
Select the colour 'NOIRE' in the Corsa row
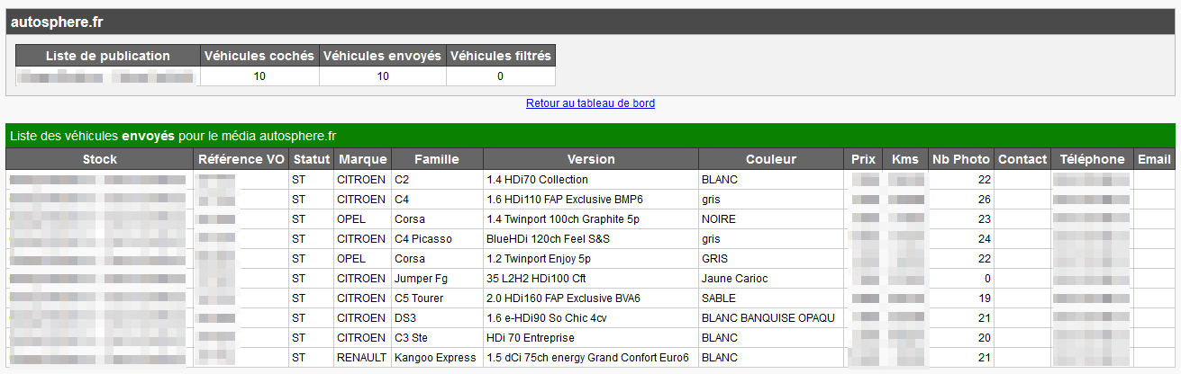[x=719, y=219]
